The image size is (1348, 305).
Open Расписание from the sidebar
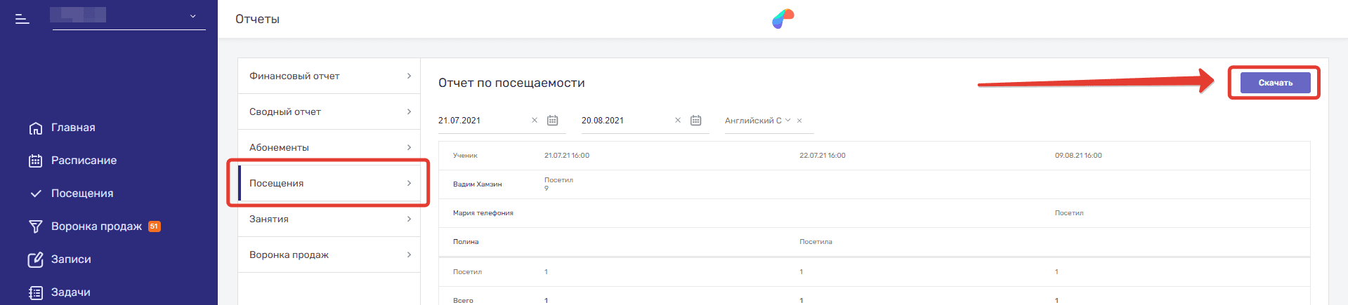[x=83, y=161]
